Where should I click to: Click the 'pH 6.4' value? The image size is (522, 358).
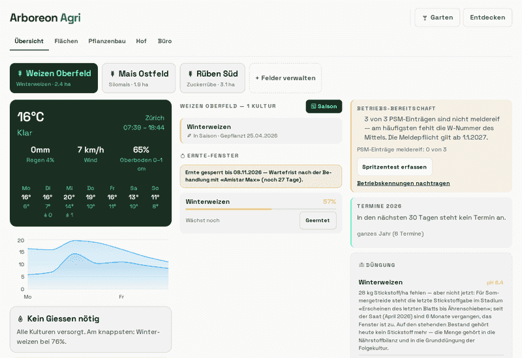[495, 282]
